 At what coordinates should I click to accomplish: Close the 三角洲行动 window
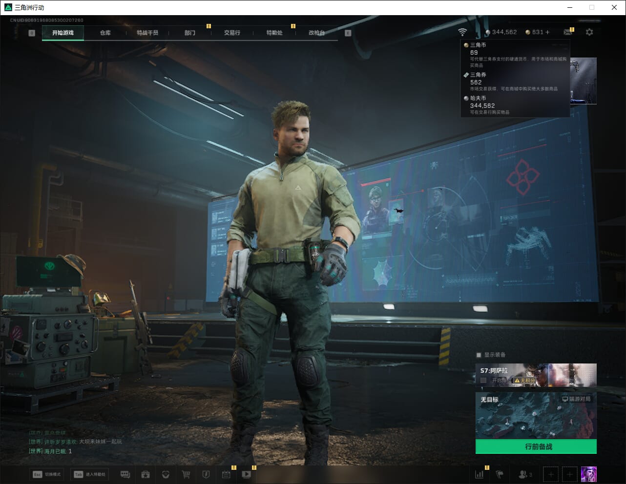(614, 7)
